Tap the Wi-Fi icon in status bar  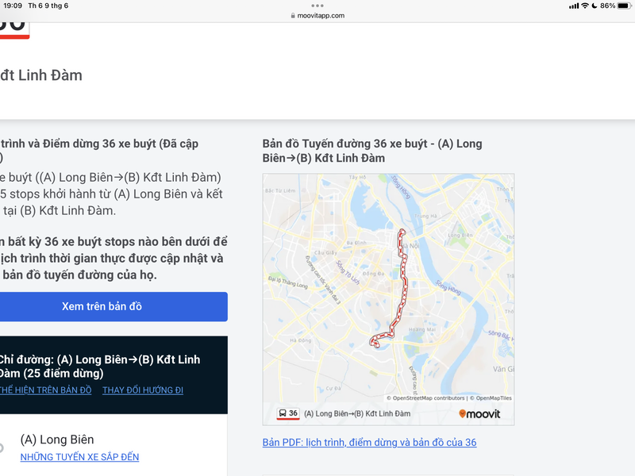(x=584, y=6)
